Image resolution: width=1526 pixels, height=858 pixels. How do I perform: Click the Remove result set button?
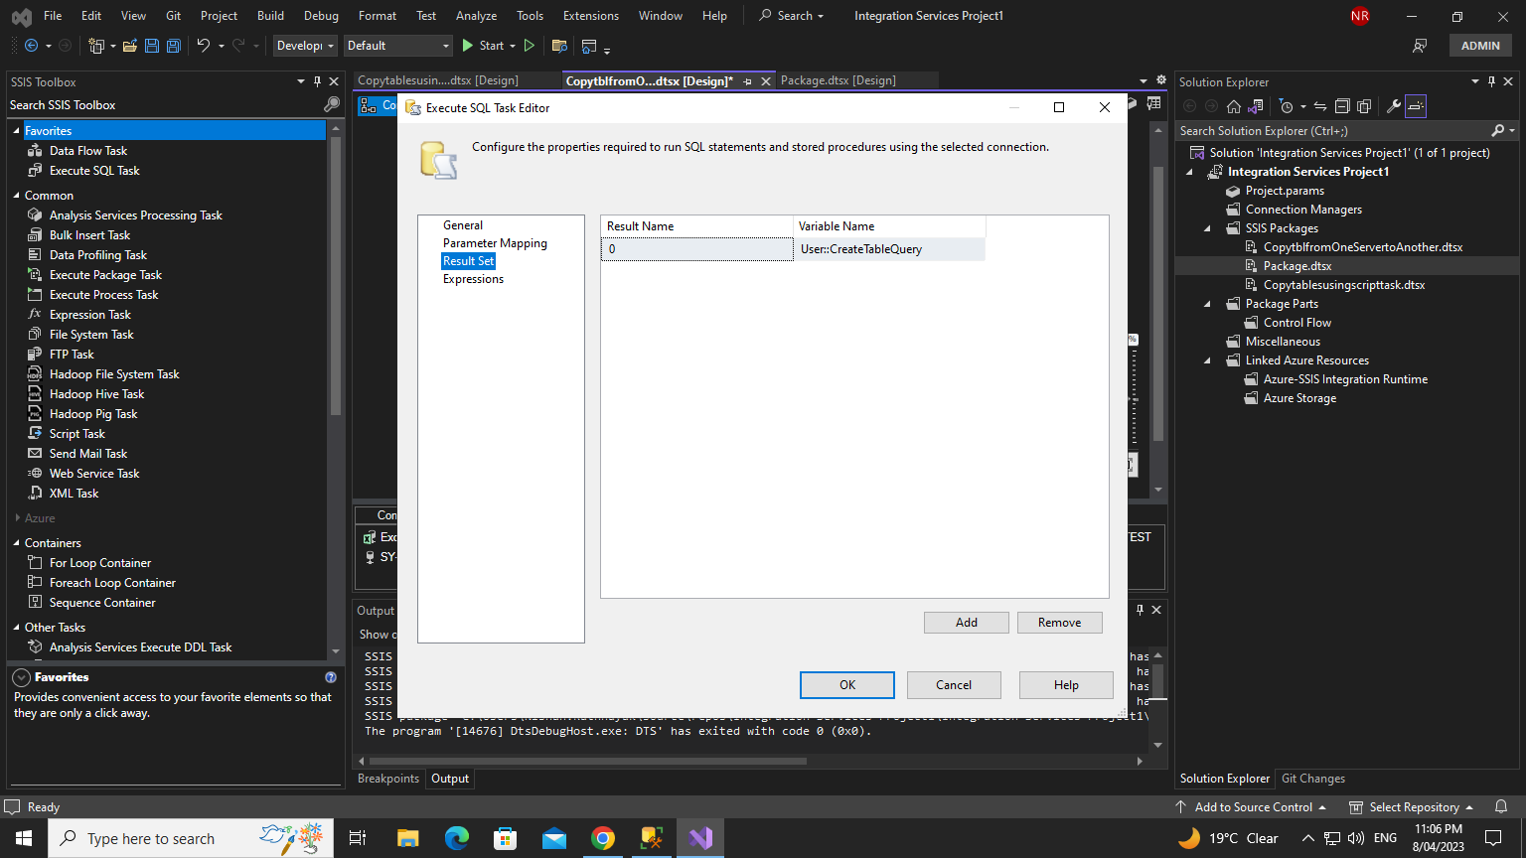pos(1060,623)
